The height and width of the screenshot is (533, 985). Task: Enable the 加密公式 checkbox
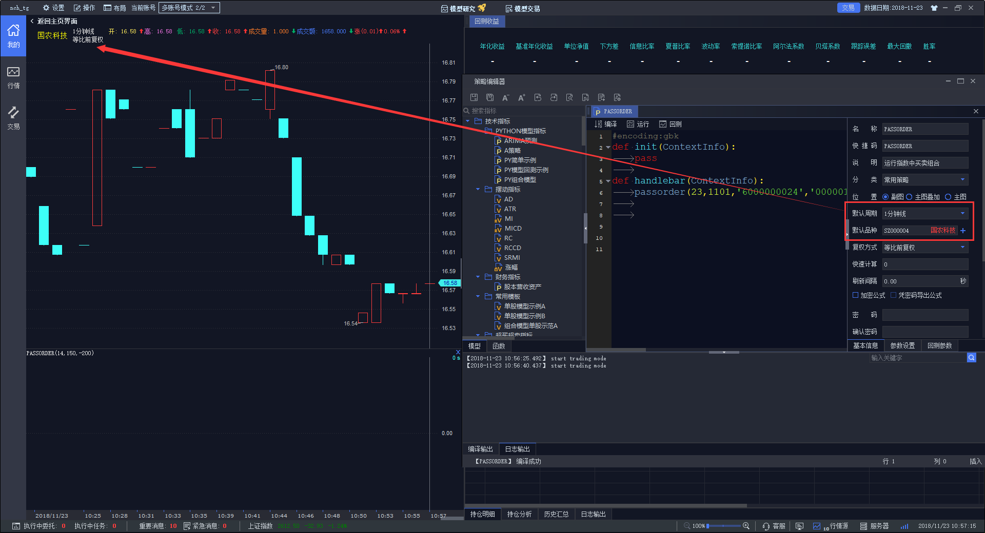(x=855, y=295)
